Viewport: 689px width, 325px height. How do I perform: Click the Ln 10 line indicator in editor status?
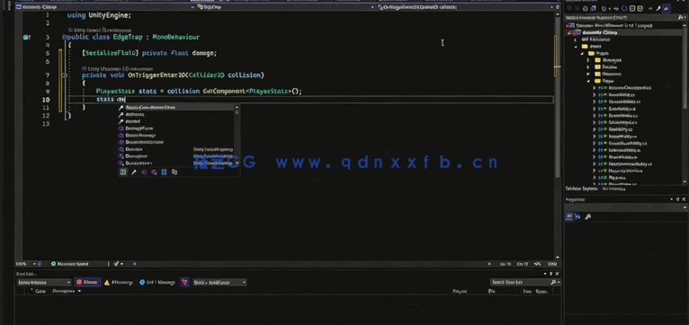click(x=506, y=264)
